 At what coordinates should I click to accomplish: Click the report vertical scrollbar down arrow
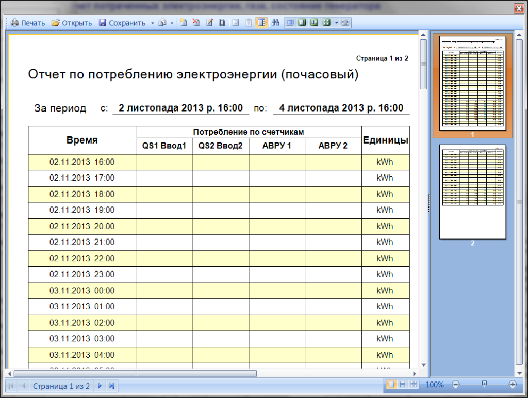tap(424, 365)
